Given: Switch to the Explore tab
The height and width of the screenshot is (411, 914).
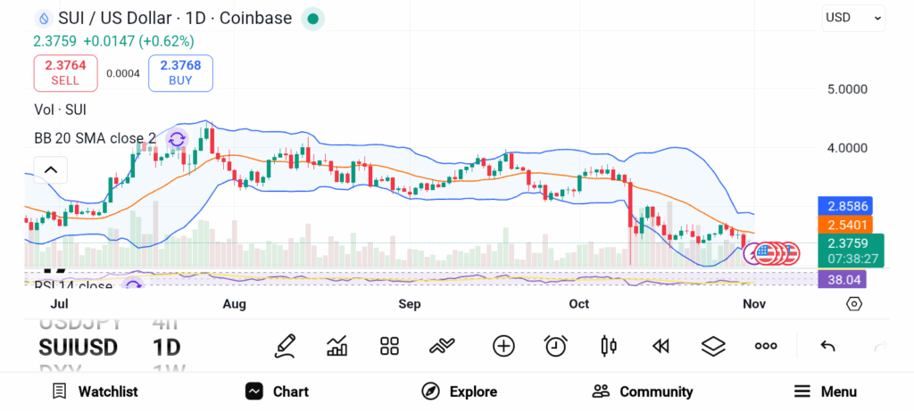Looking at the screenshot, I should (460, 391).
